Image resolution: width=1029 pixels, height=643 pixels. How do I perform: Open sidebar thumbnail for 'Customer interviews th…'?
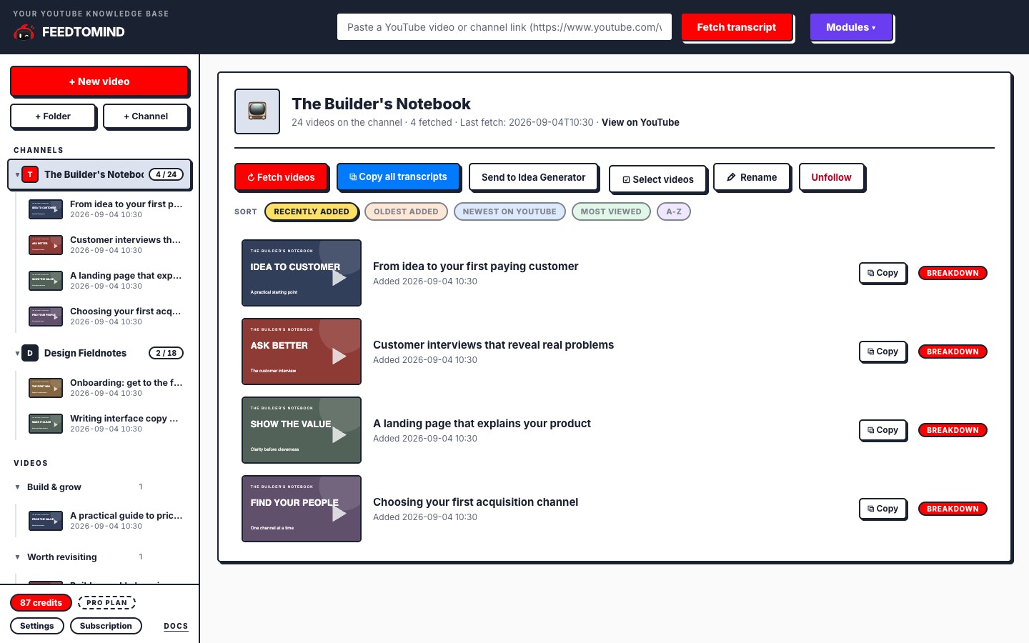click(46, 245)
